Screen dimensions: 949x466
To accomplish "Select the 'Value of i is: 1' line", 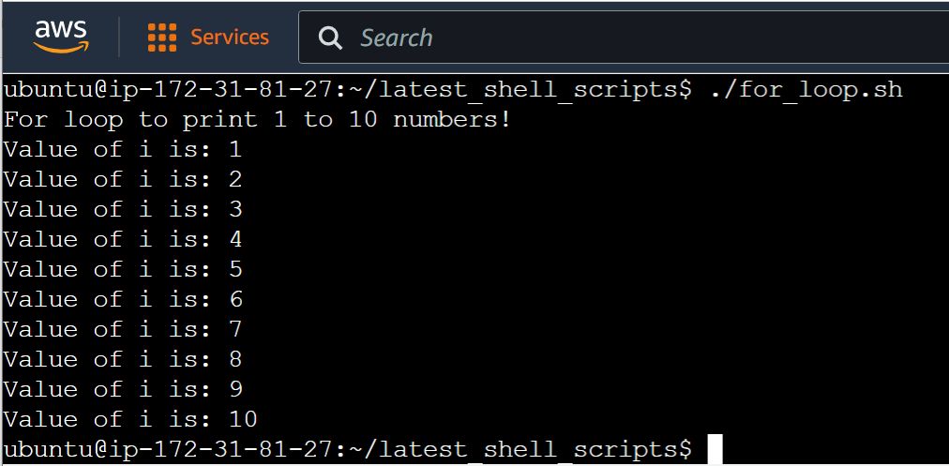I will [x=123, y=149].
